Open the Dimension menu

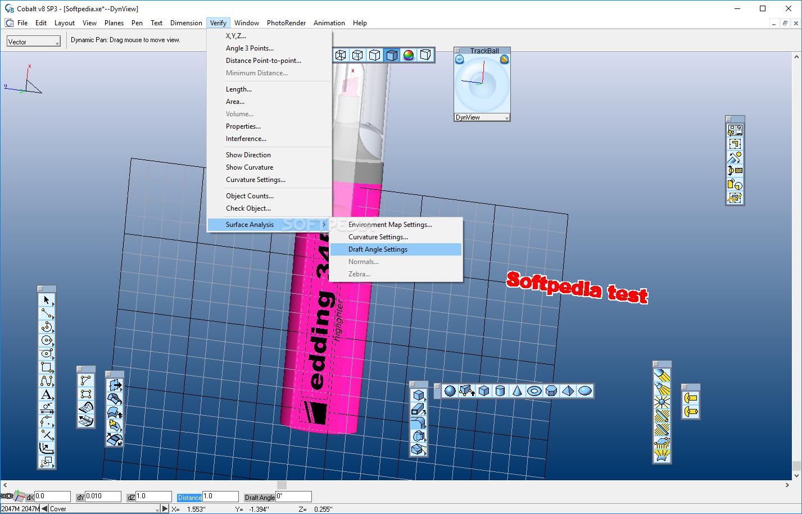coord(186,23)
